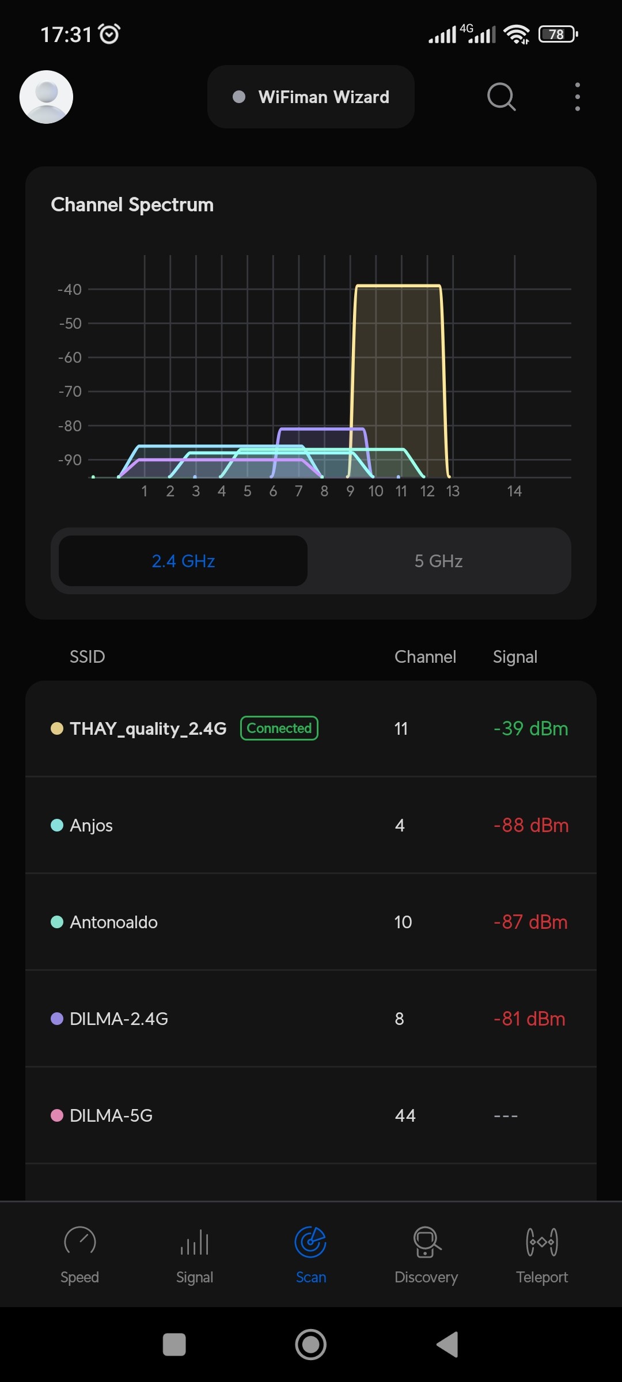Open the Teleport feature icon
Screen dimensions: 622x1382
(x=542, y=1243)
